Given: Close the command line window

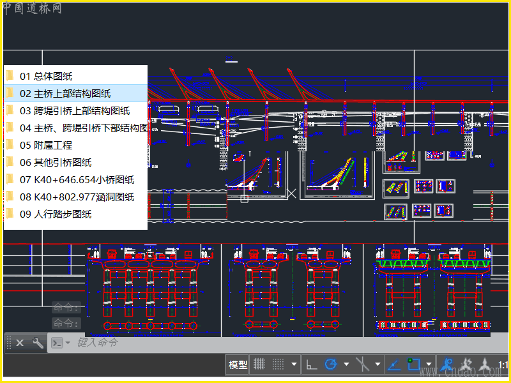Looking at the screenshot, I should [x=20, y=343].
